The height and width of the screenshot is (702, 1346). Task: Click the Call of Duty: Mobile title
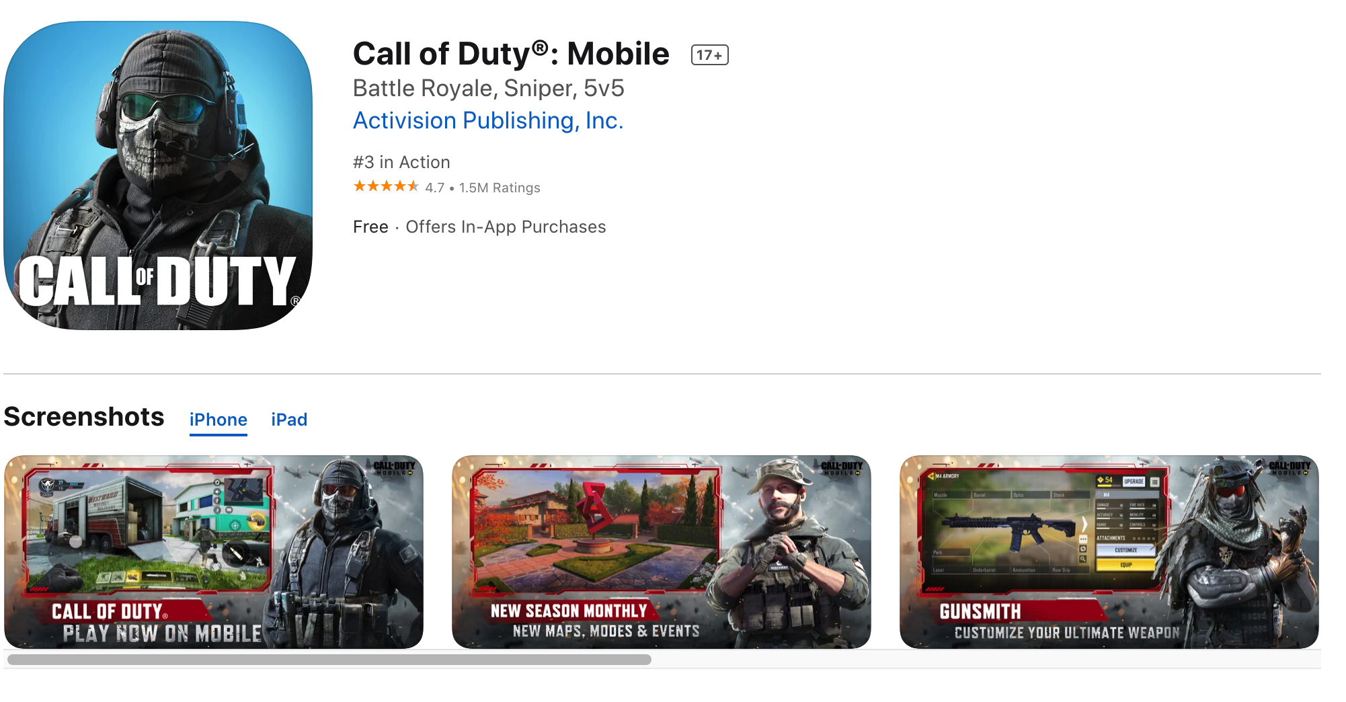pos(511,54)
